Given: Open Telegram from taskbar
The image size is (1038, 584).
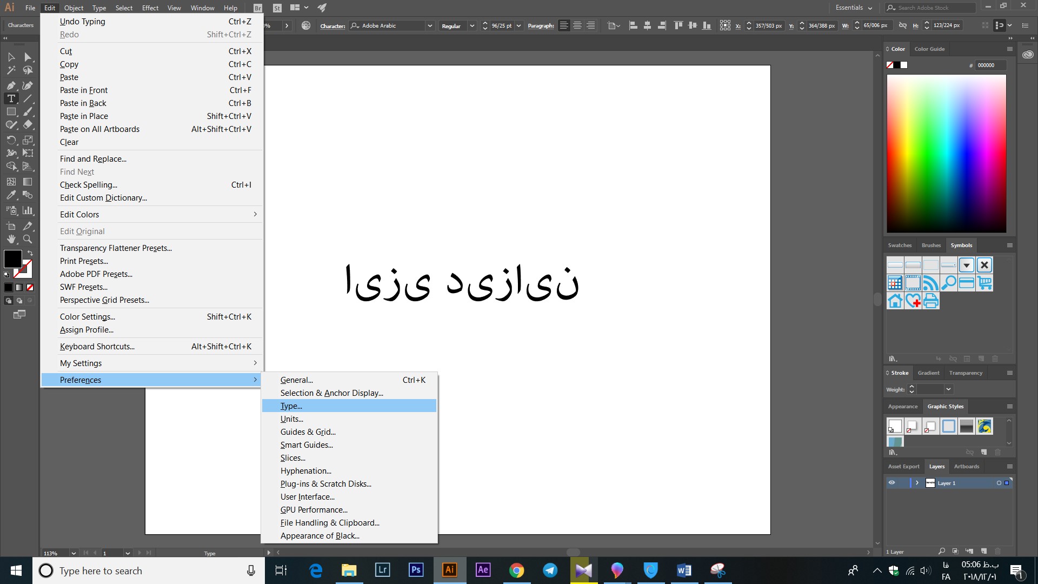Looking at the screenshot, I should [x=550, y=570].
